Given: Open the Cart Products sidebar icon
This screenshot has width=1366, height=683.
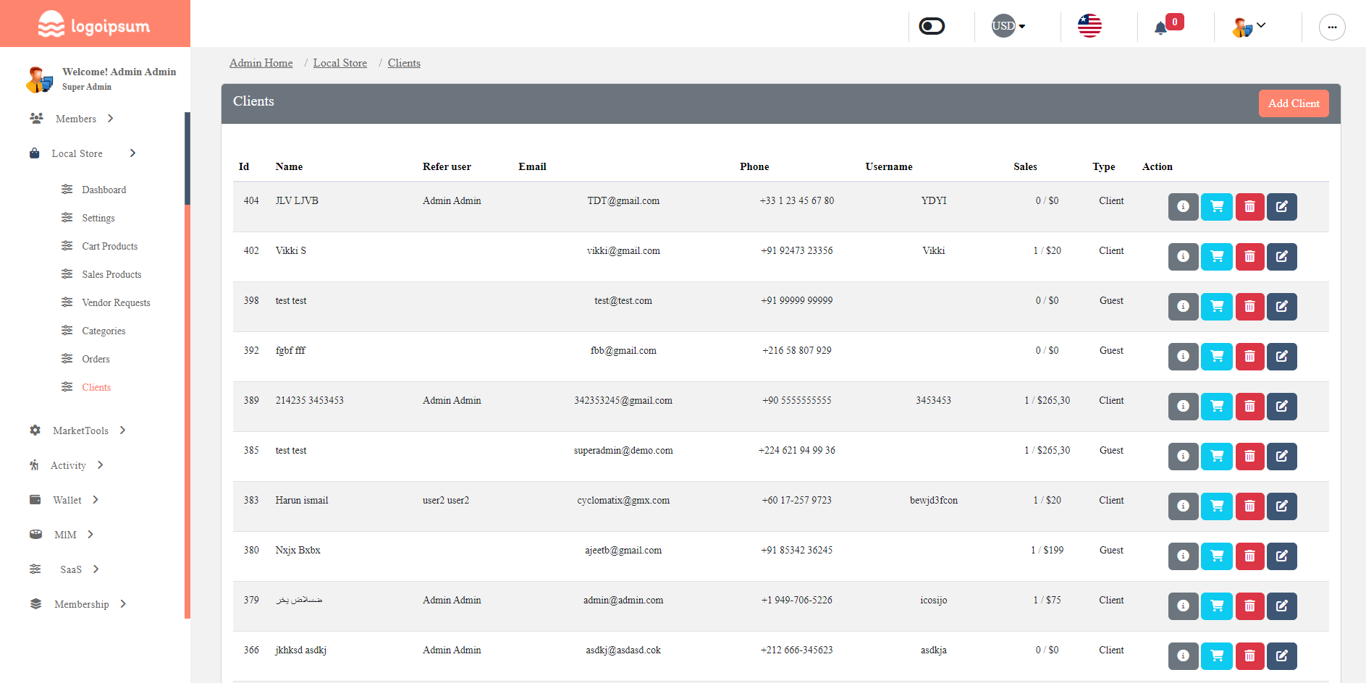Looking at the screenshot, I should (66, 246).
